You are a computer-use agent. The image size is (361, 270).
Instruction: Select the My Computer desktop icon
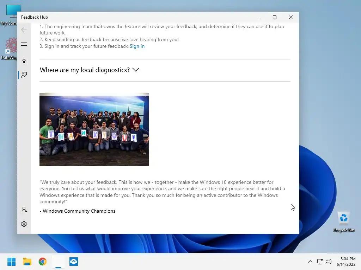[x=9, y=15]
